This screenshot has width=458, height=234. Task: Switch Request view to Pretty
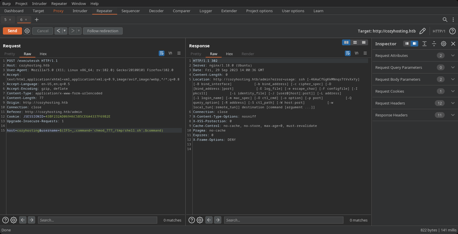click(10, 54)
